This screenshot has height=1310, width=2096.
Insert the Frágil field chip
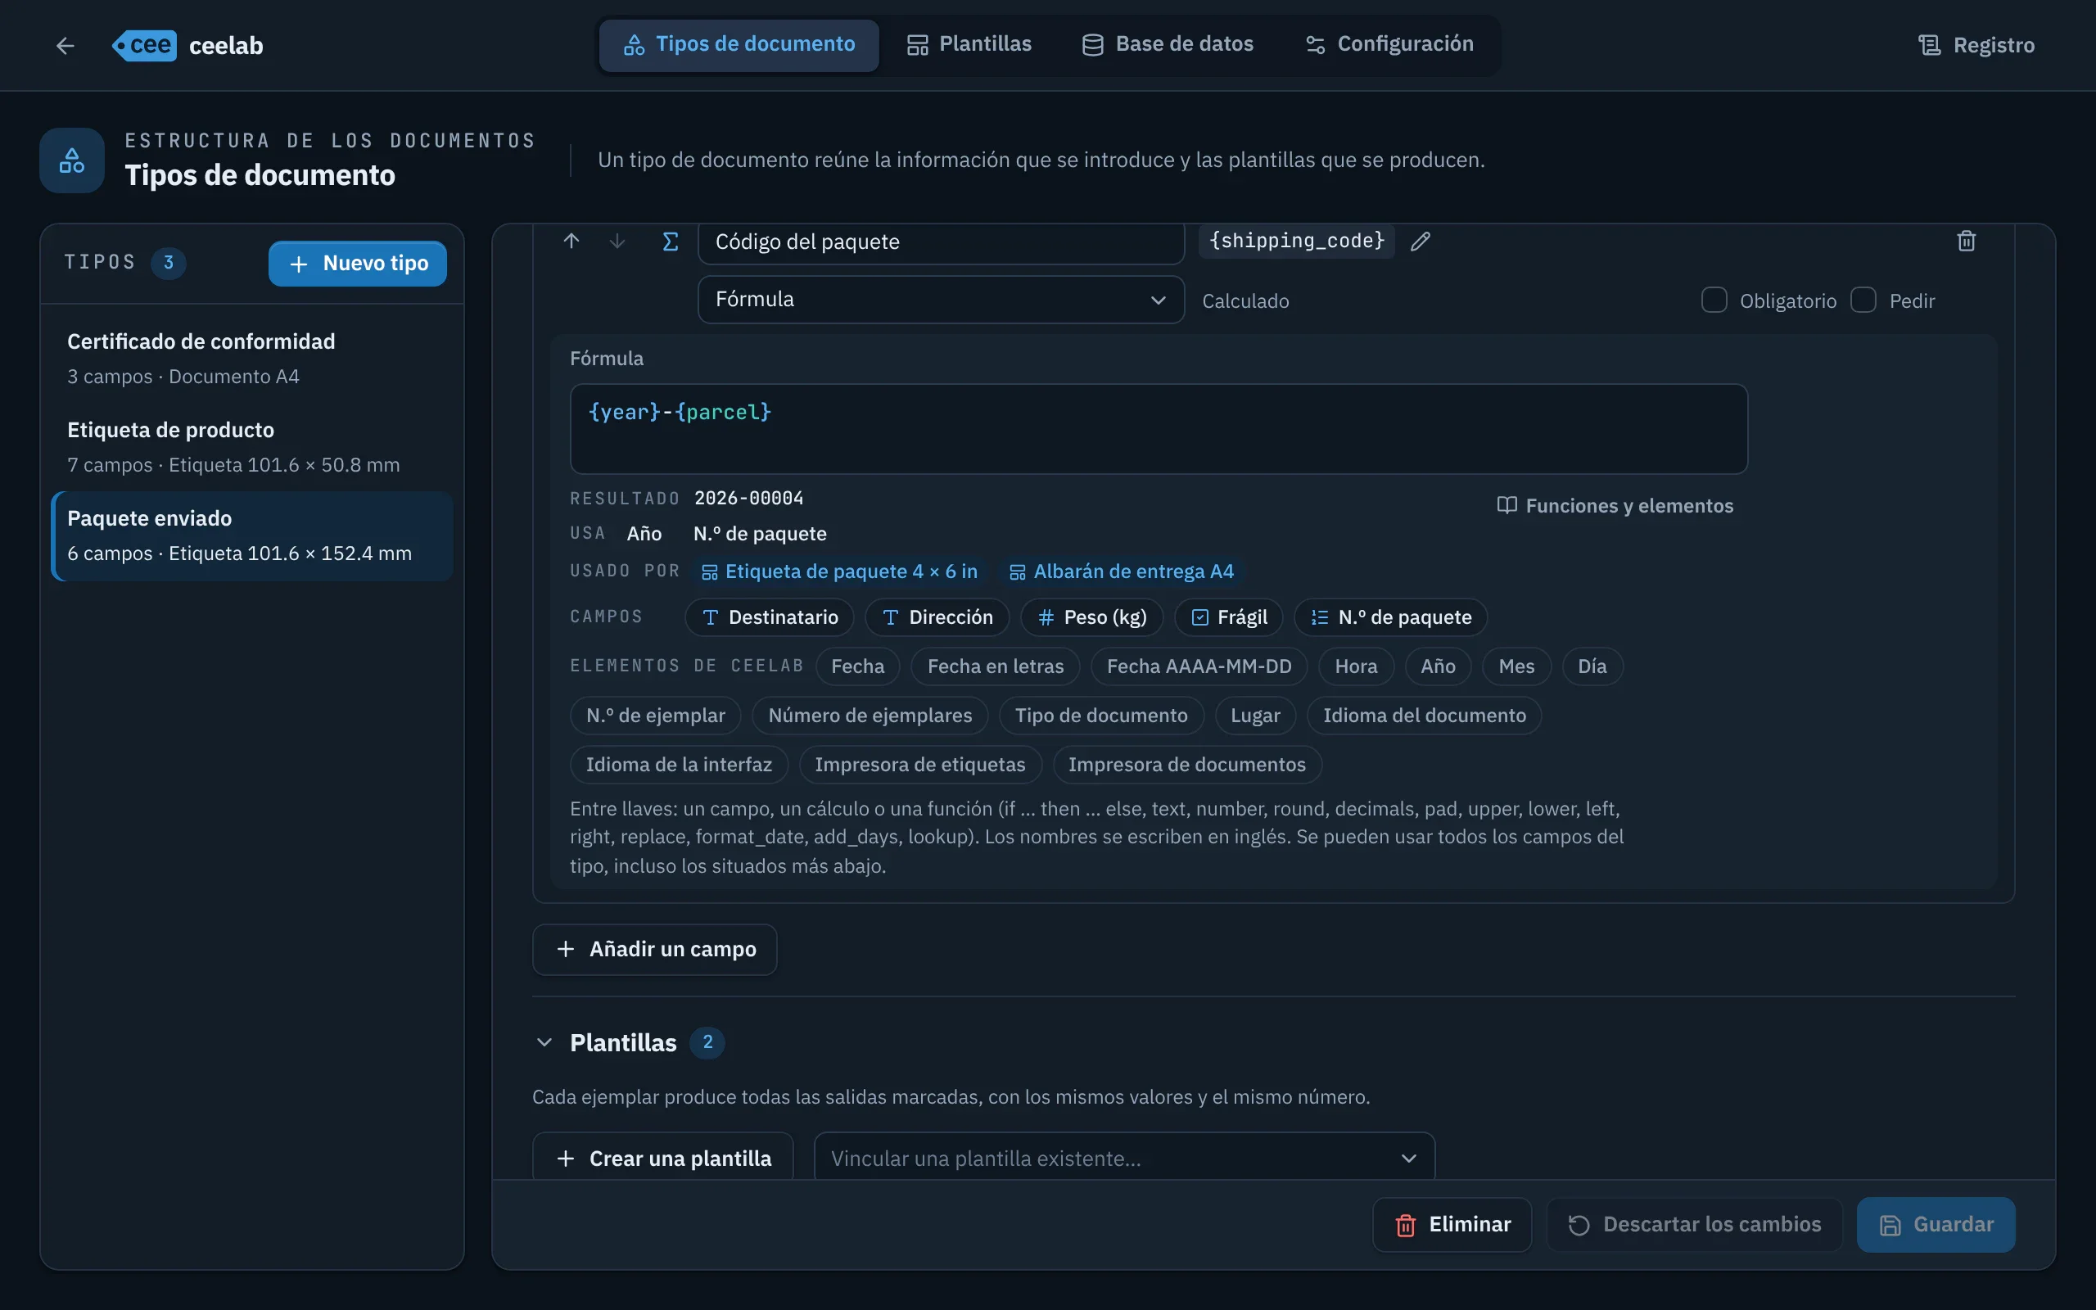[1228, 617]
